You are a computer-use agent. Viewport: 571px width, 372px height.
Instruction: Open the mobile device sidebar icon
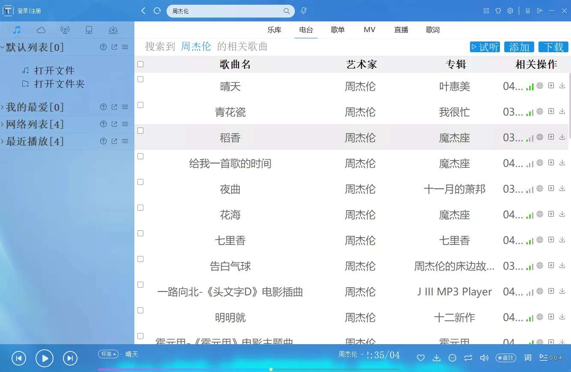pyautogui.click(x=89, y=30)
